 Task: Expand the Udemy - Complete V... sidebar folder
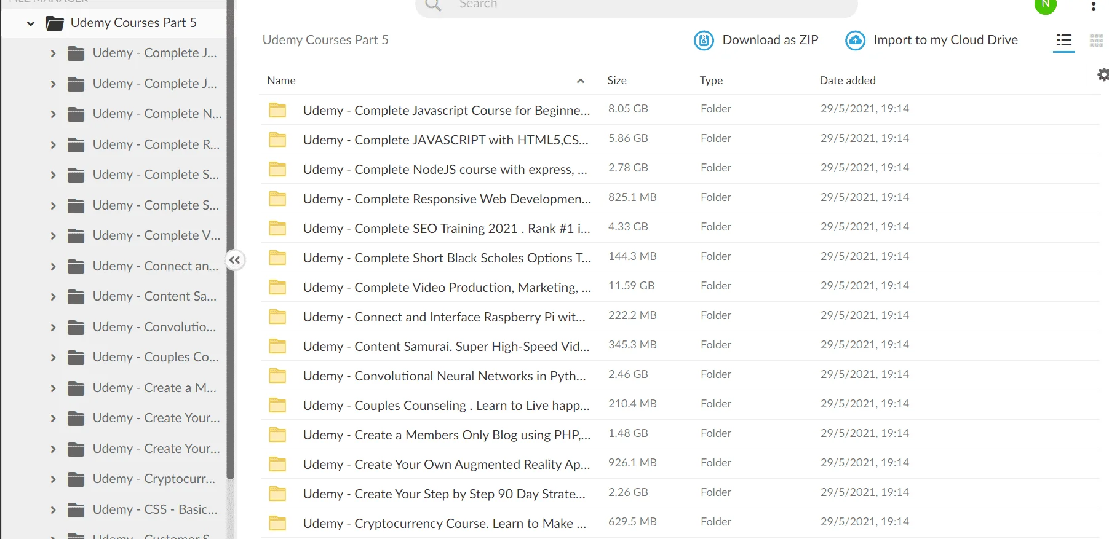point(53,236)
